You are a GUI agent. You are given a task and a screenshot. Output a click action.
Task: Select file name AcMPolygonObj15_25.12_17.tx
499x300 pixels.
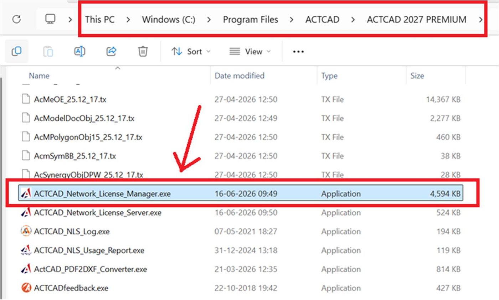point(88,138)
